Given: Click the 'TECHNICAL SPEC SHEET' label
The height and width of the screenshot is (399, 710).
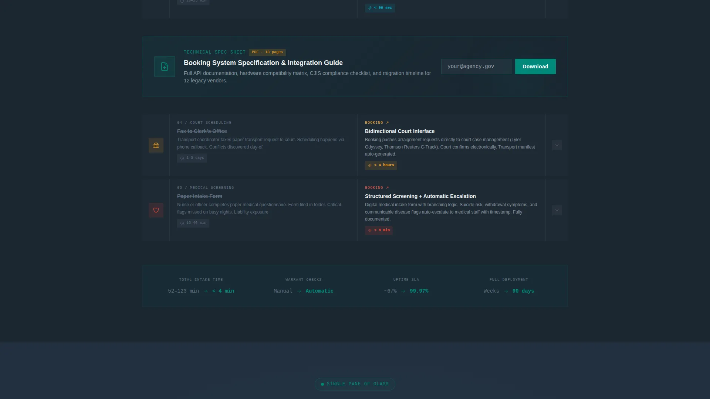Looking at the screenshot, I should (214, 52).
